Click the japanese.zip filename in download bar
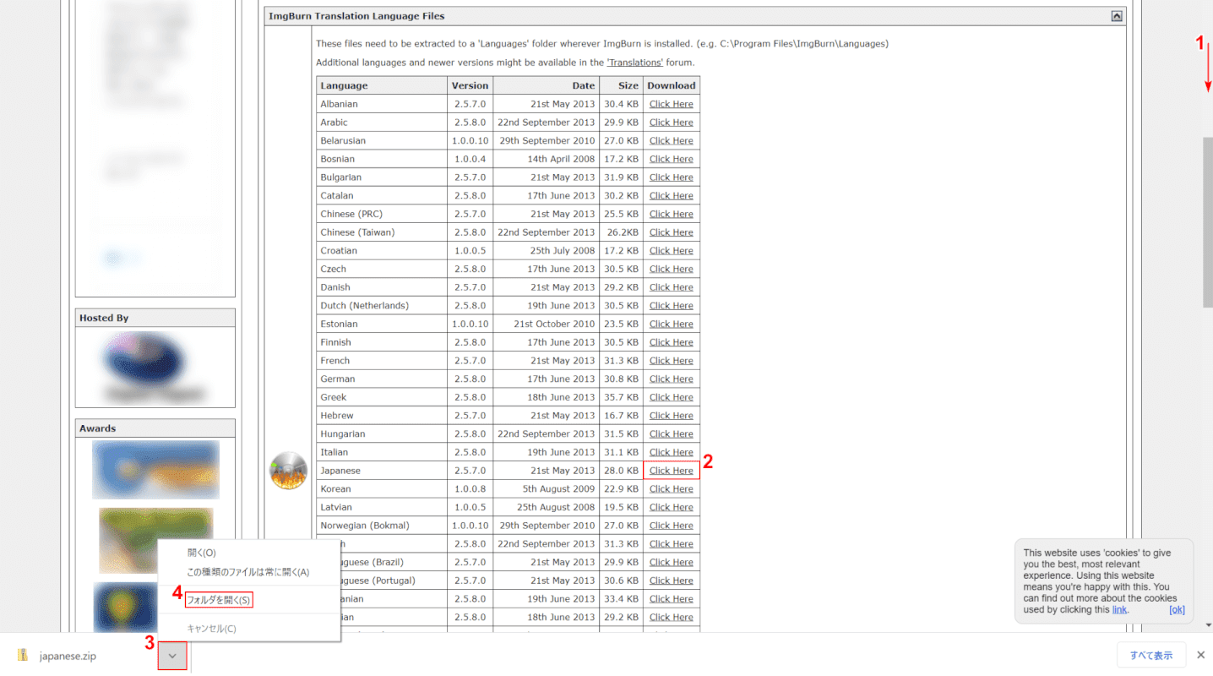This screenshot has height=676, width=1213. click(68, 656)
